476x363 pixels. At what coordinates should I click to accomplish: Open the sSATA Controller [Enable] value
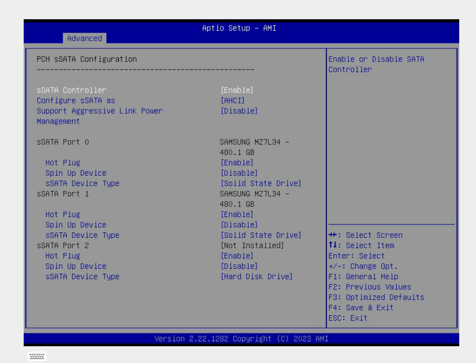point(237,90)
